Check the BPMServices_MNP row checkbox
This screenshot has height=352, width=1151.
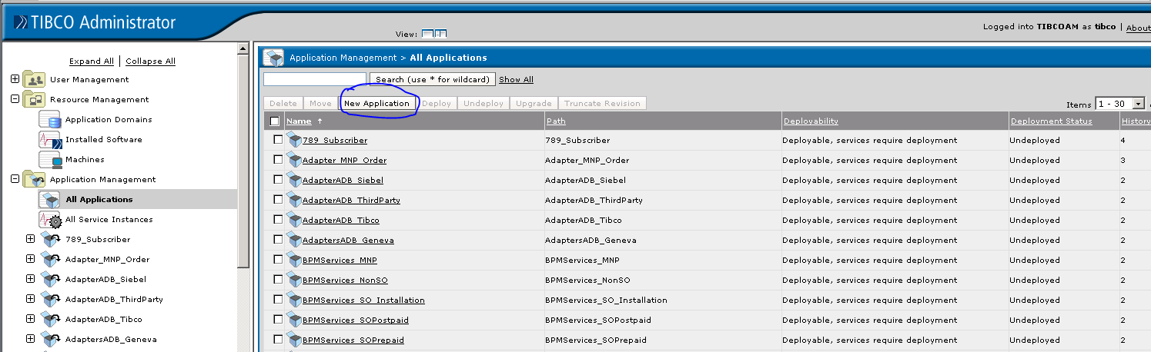tap(278, 260)
